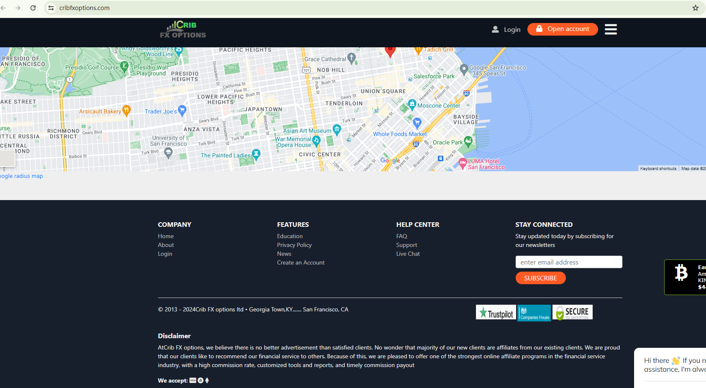The height and width of the screenshot is (388, 706).
Task: Click the Visa payment icon
Action: 193,380
